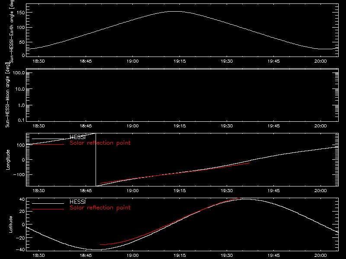The height and width of the screenshot is (259, 346).
Task: Click red Solar reflection point label in Longitude plot
Action: 100,143
